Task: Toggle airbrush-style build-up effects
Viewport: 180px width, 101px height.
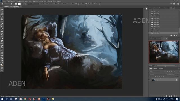Action: tap(76, 4)
